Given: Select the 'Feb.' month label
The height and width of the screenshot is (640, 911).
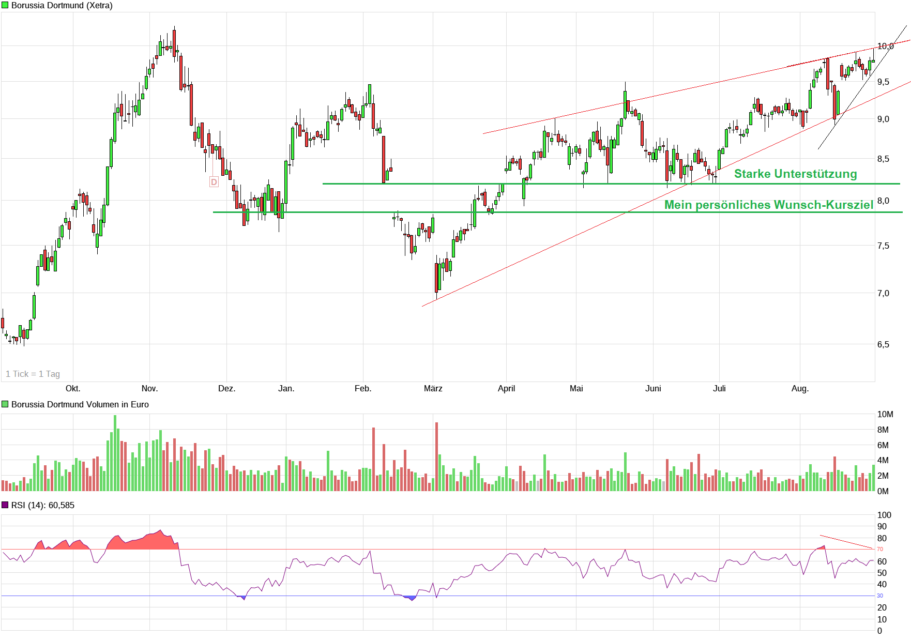Looking at the screenshot, I should 363,388.
